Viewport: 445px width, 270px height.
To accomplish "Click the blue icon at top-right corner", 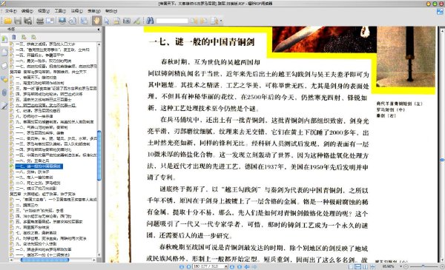I will point(440,12).
